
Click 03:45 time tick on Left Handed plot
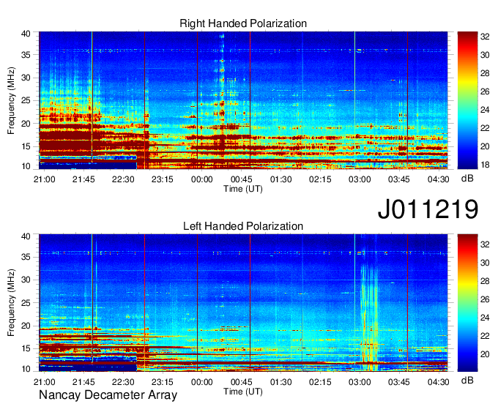[x=399, y=382]
